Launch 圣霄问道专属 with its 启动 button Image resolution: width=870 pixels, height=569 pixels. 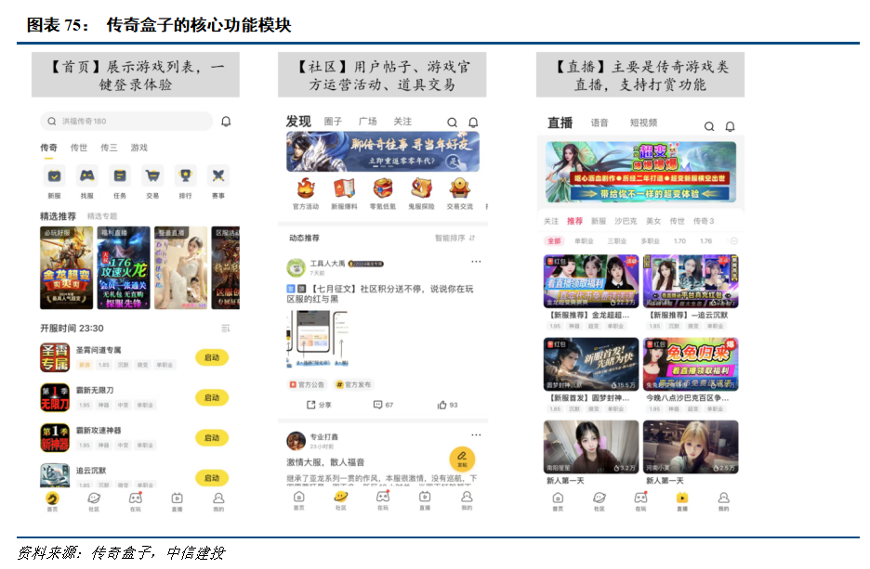[x=212, y=358]
